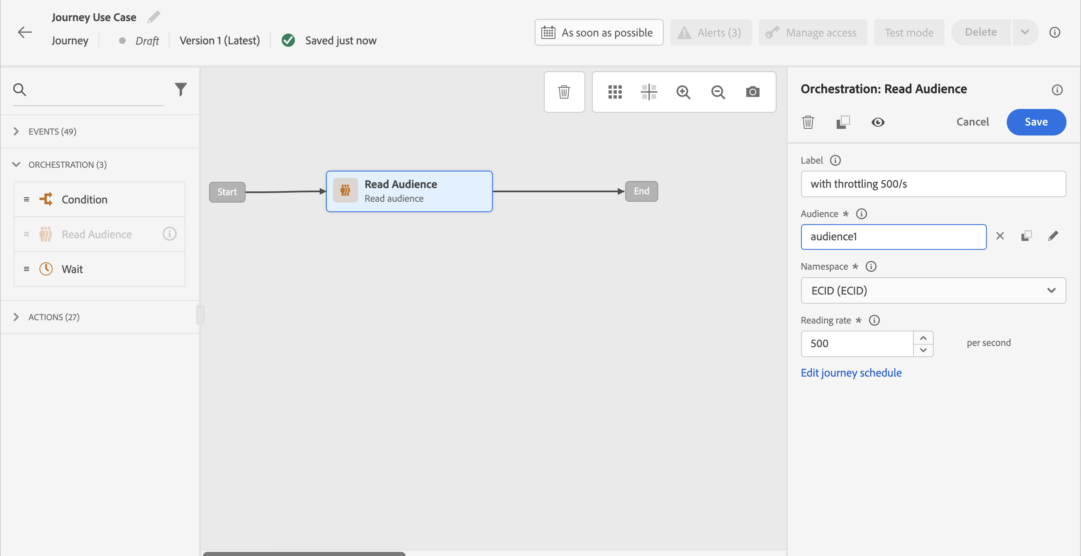Viewport: 1081px width, 556px height.
Task: Increase reading rate with up arrow
Action: (923, 338)
